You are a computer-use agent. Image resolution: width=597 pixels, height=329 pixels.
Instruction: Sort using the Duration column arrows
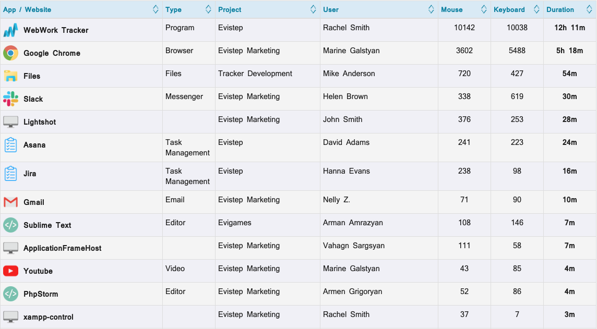[589, 9]
